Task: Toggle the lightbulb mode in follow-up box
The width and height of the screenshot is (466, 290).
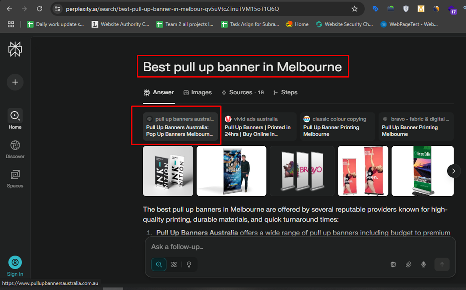Action: [189, 264]
